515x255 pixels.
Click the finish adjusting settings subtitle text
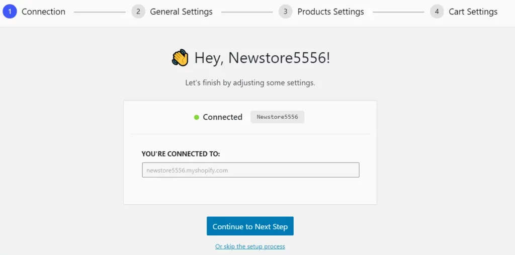click(x=250, y=83)
